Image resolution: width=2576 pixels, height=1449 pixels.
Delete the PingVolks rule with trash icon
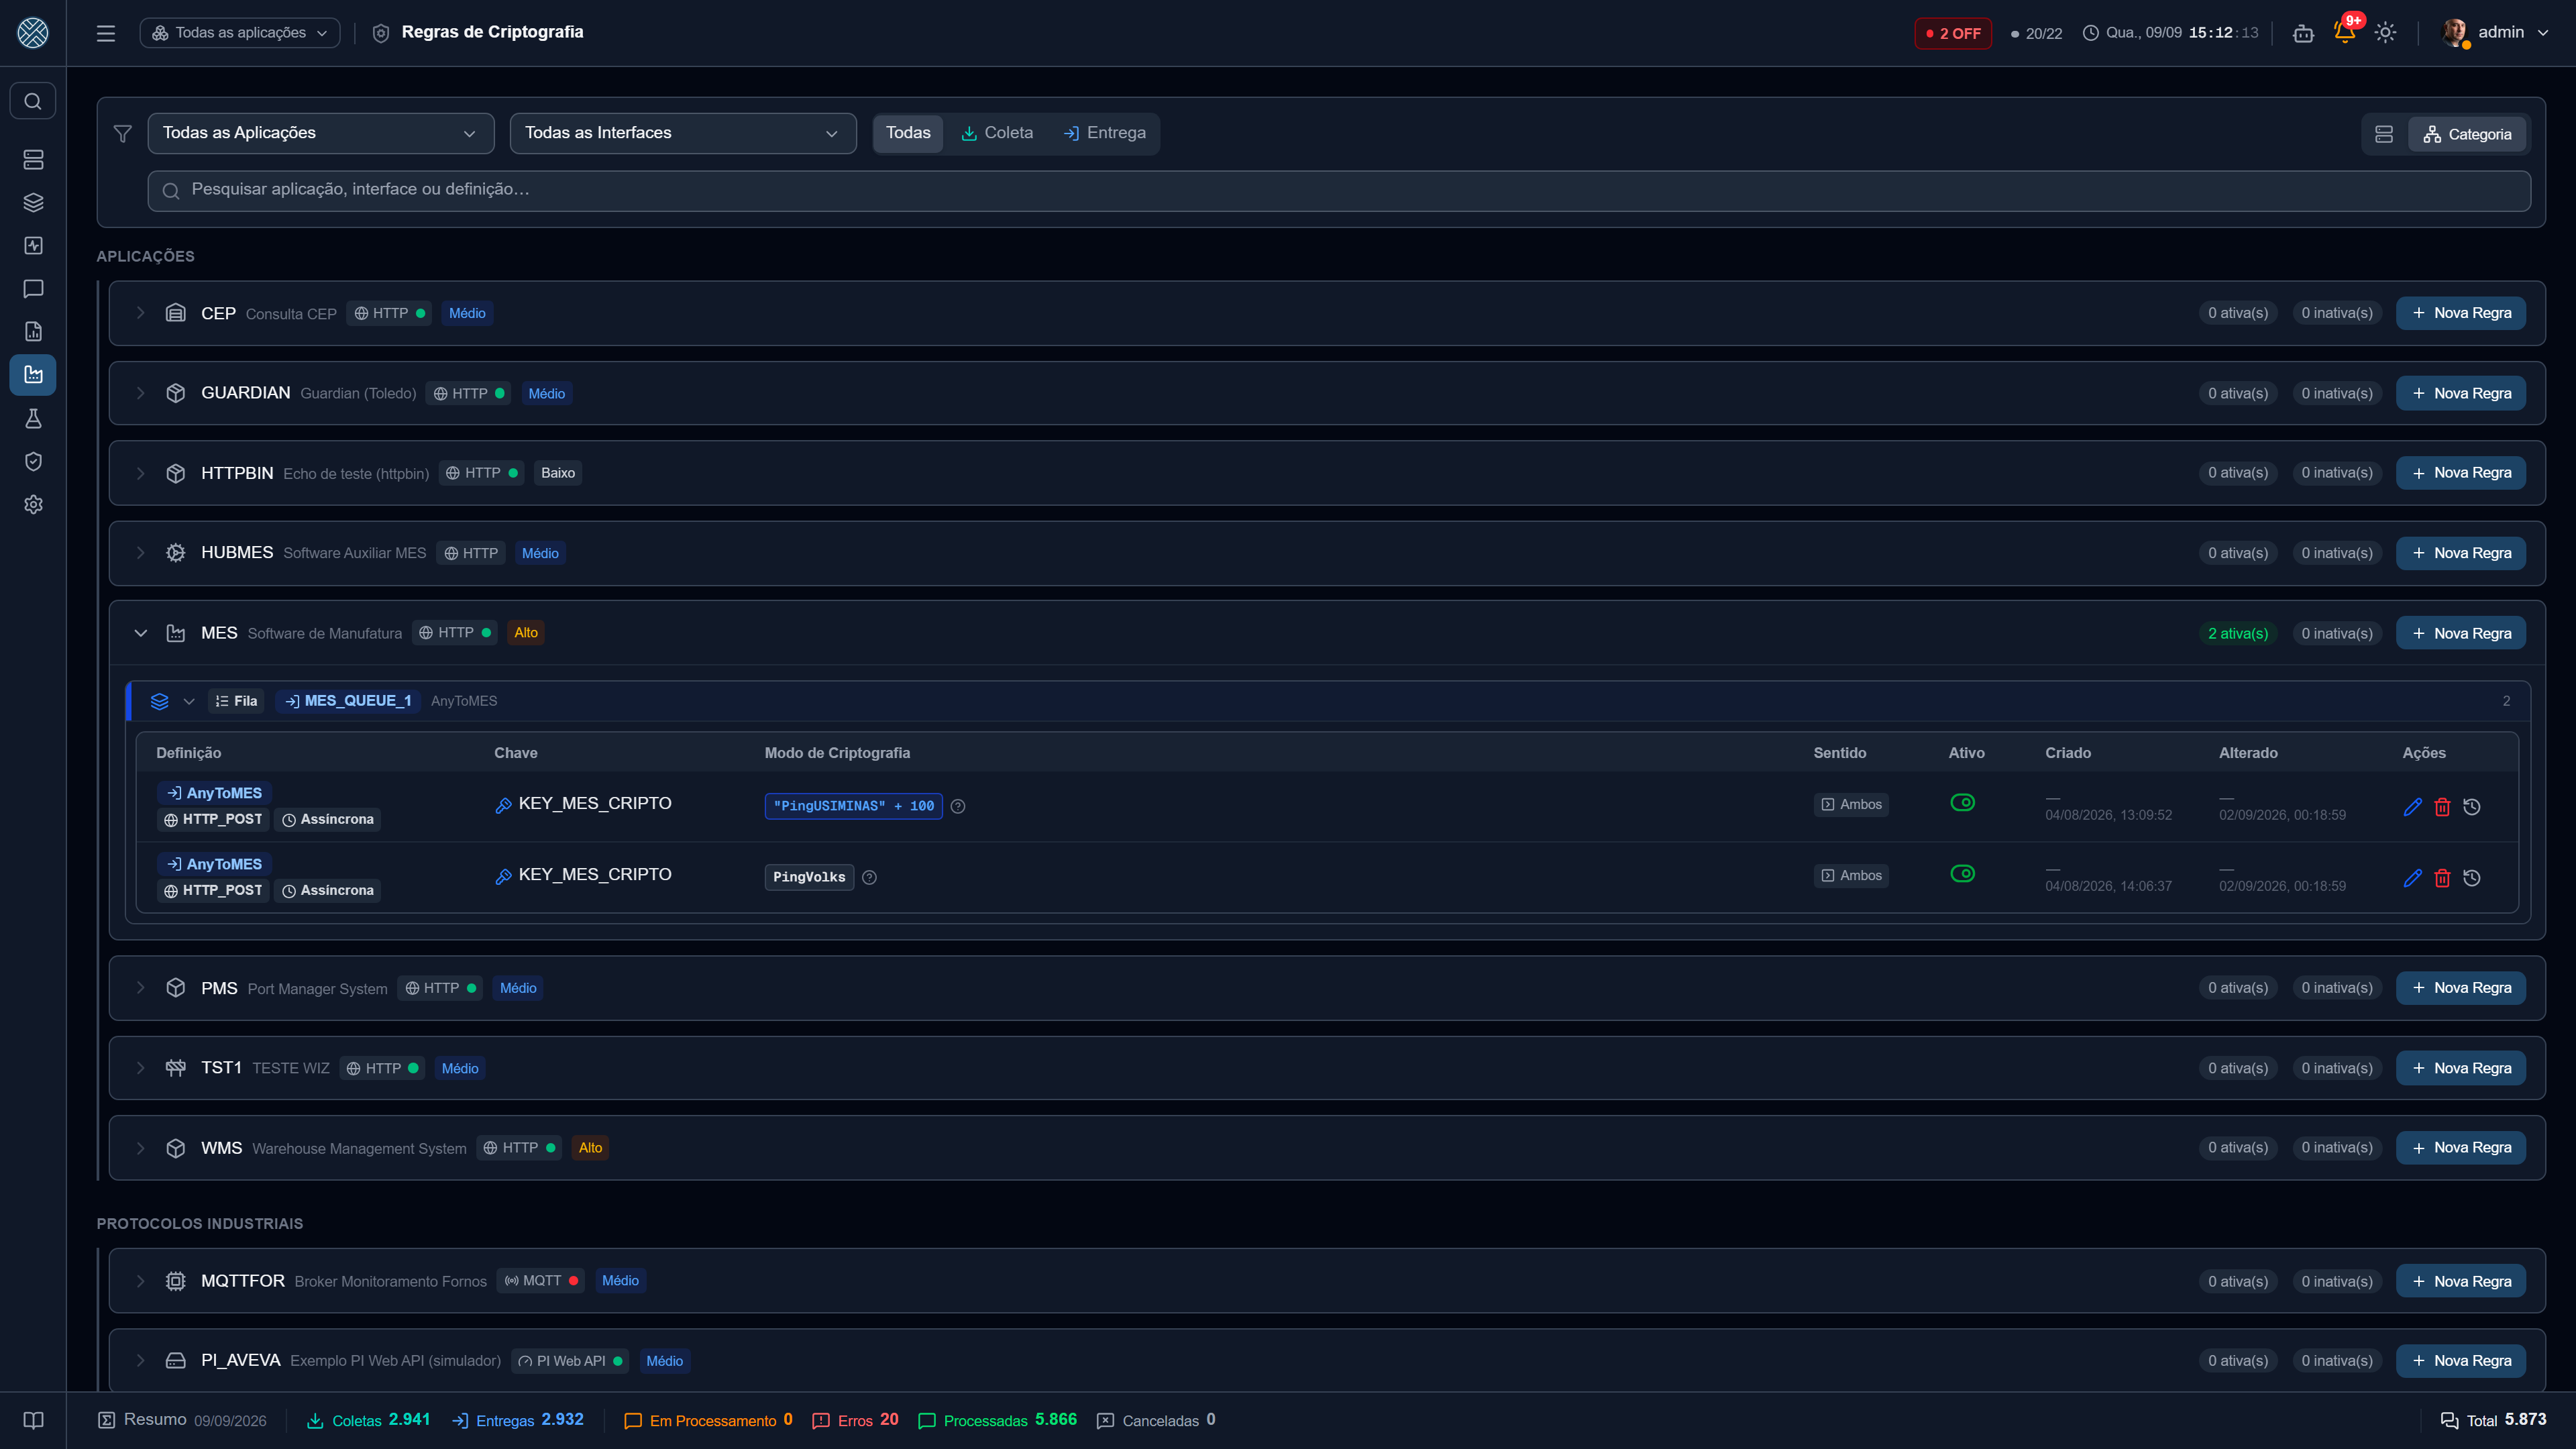[x=2442, y=878]
